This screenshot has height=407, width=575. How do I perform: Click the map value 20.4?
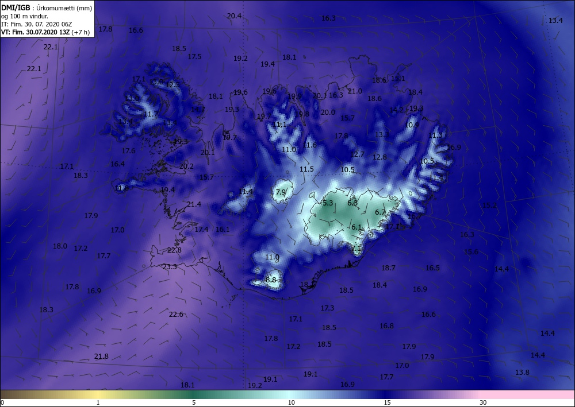click(x=234, y=15)
